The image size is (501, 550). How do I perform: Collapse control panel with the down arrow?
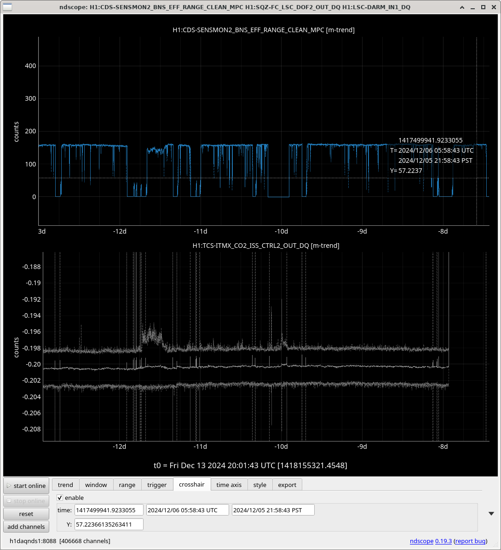pos(491,514)
